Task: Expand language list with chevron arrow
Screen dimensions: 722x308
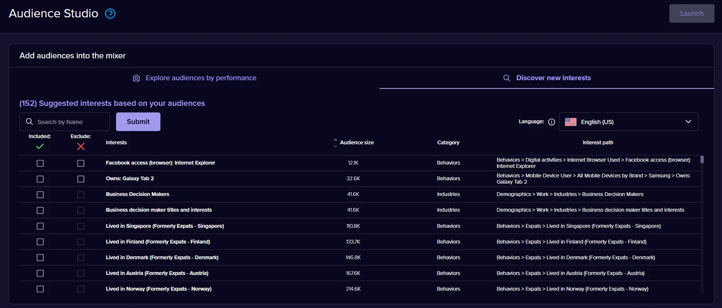Action: (688, 122)
